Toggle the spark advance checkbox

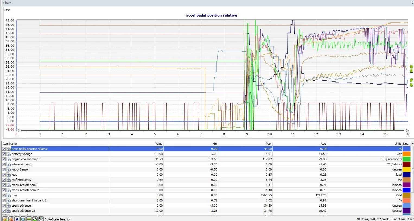pos(4,206)
